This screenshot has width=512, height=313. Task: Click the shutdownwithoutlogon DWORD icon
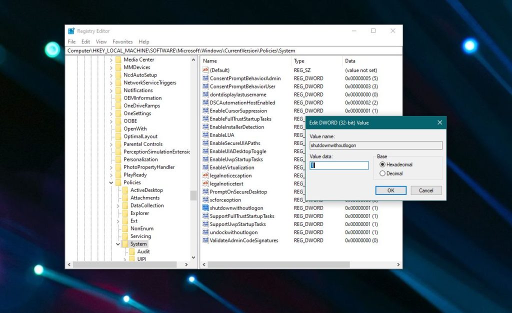coord(205,207)
